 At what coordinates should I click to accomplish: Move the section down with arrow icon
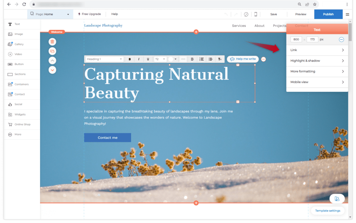pos(52,70)
